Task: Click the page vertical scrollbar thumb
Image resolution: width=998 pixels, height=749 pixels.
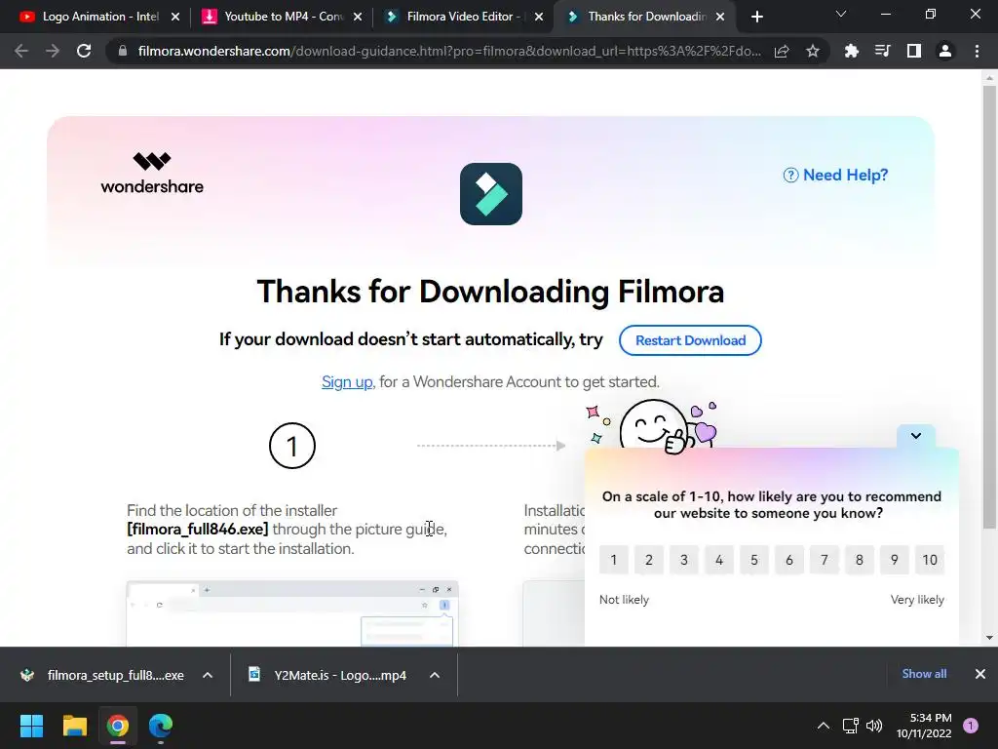Action: click(x=988, y=307)
